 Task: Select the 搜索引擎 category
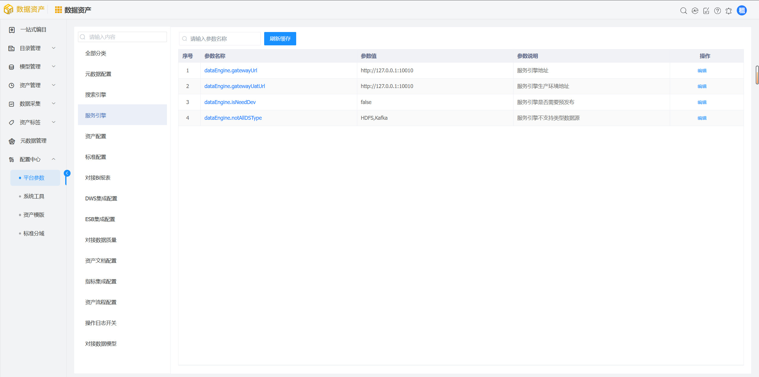[x=95, y=95]
